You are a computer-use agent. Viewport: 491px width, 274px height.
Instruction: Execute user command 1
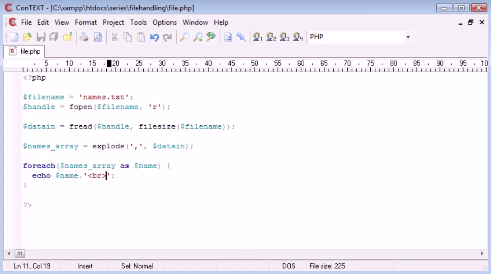[258, 37]
